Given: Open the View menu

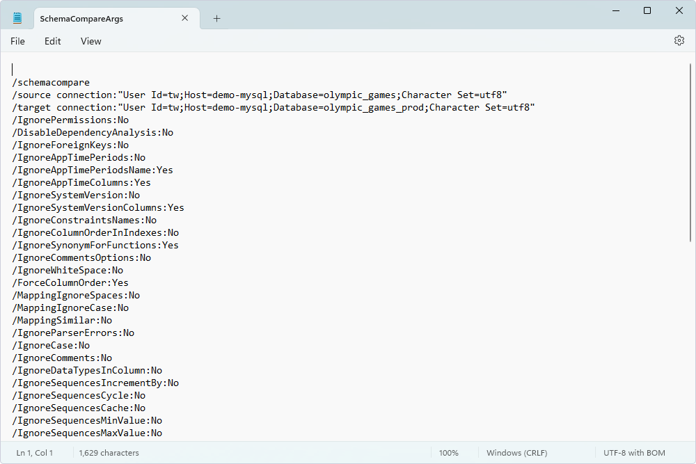Looking at the screenshot, I should (x=91, y=41).
